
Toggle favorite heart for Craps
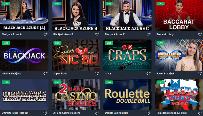click(148, 74)
